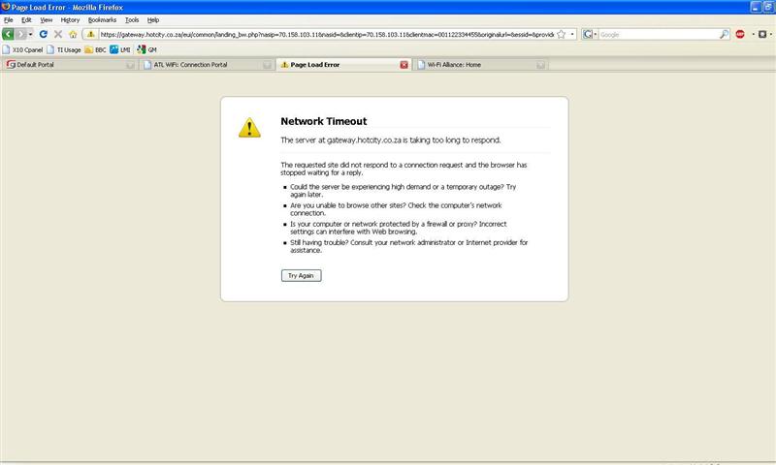
Task: Close the Default Portal tab
Action: pos(130,65)
